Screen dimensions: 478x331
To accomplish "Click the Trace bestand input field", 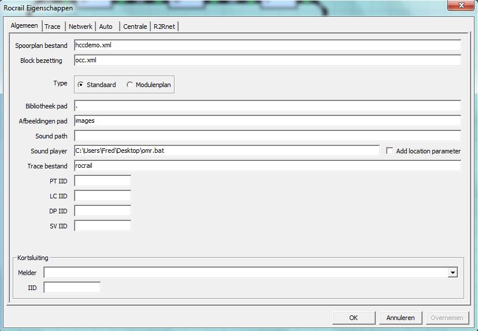I will tap(267, 166).
